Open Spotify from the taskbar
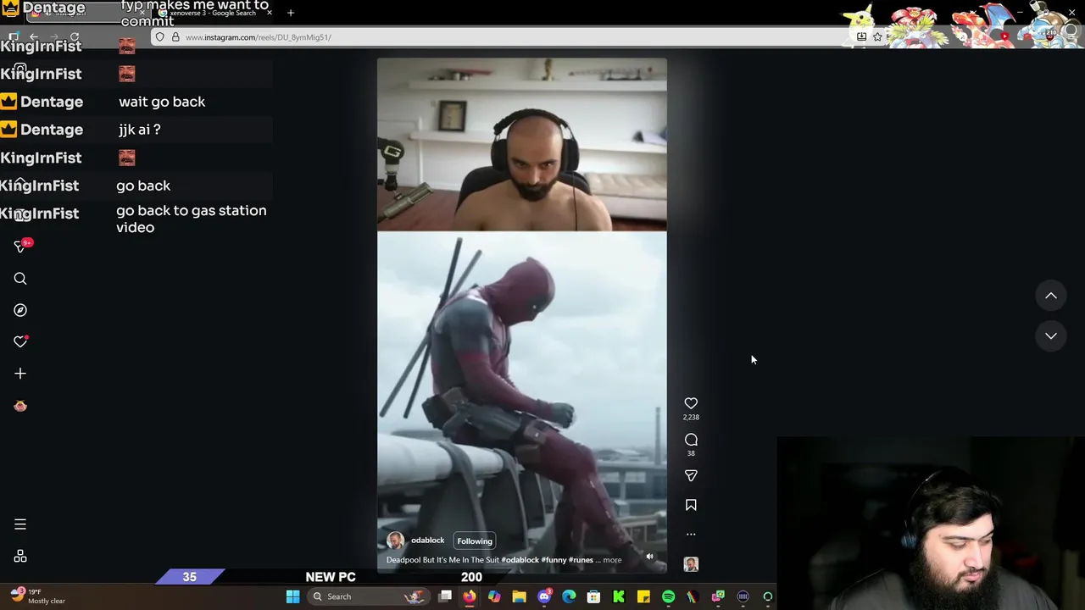This screenshot has width=1085, height=610. click(x=668, y=596)
